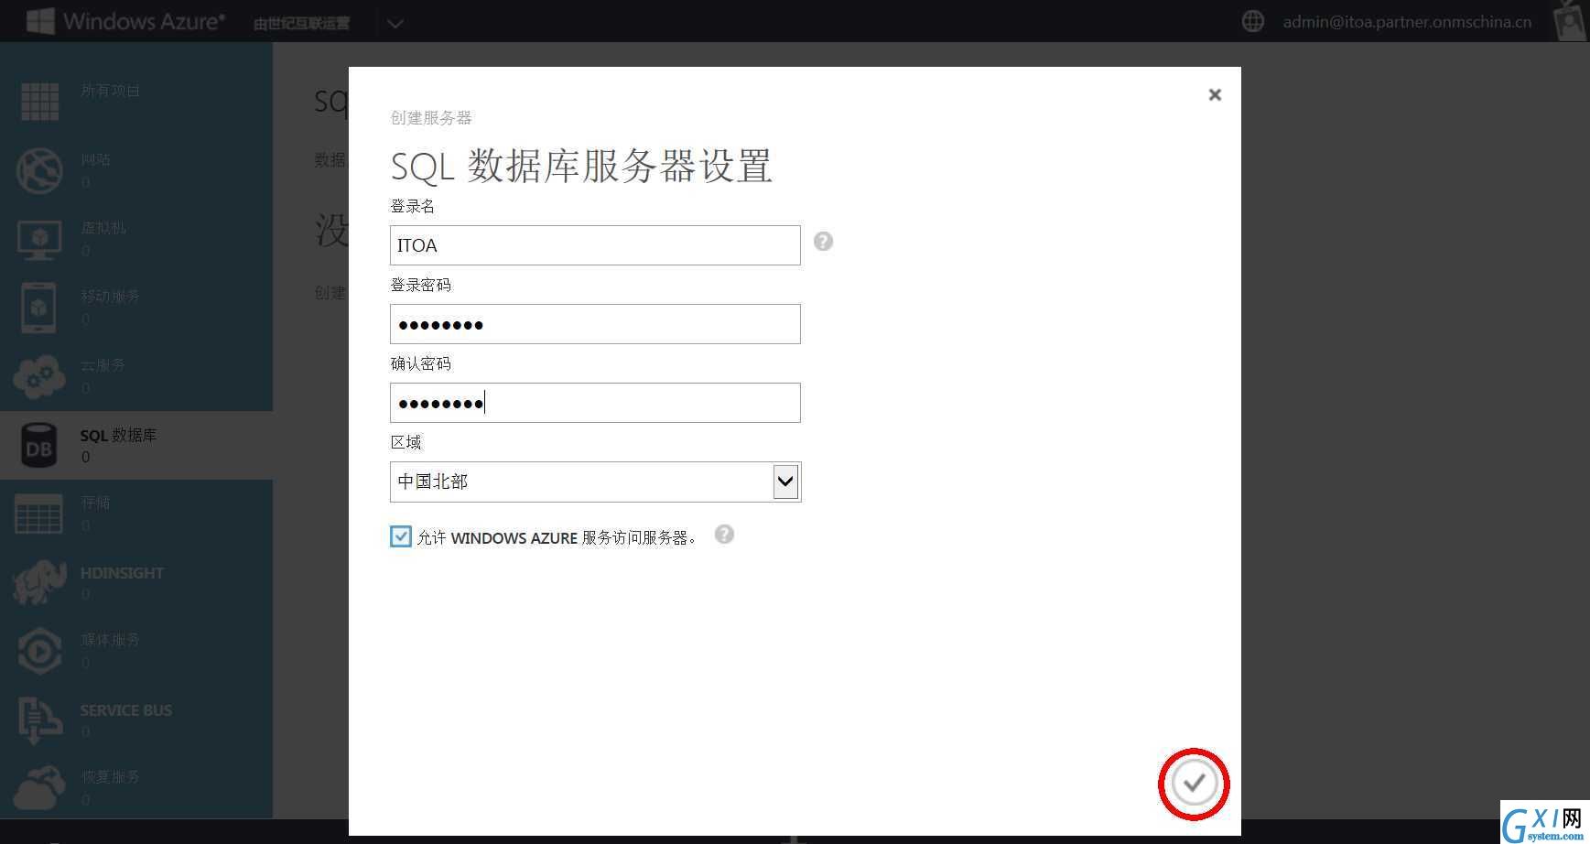Select the SERVICE BUS label in the sidebar

point(125,710)
